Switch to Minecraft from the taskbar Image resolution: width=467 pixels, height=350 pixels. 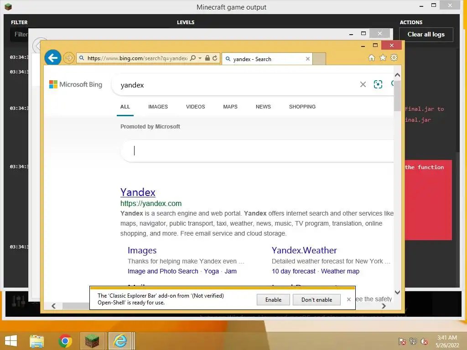(92, 341)
